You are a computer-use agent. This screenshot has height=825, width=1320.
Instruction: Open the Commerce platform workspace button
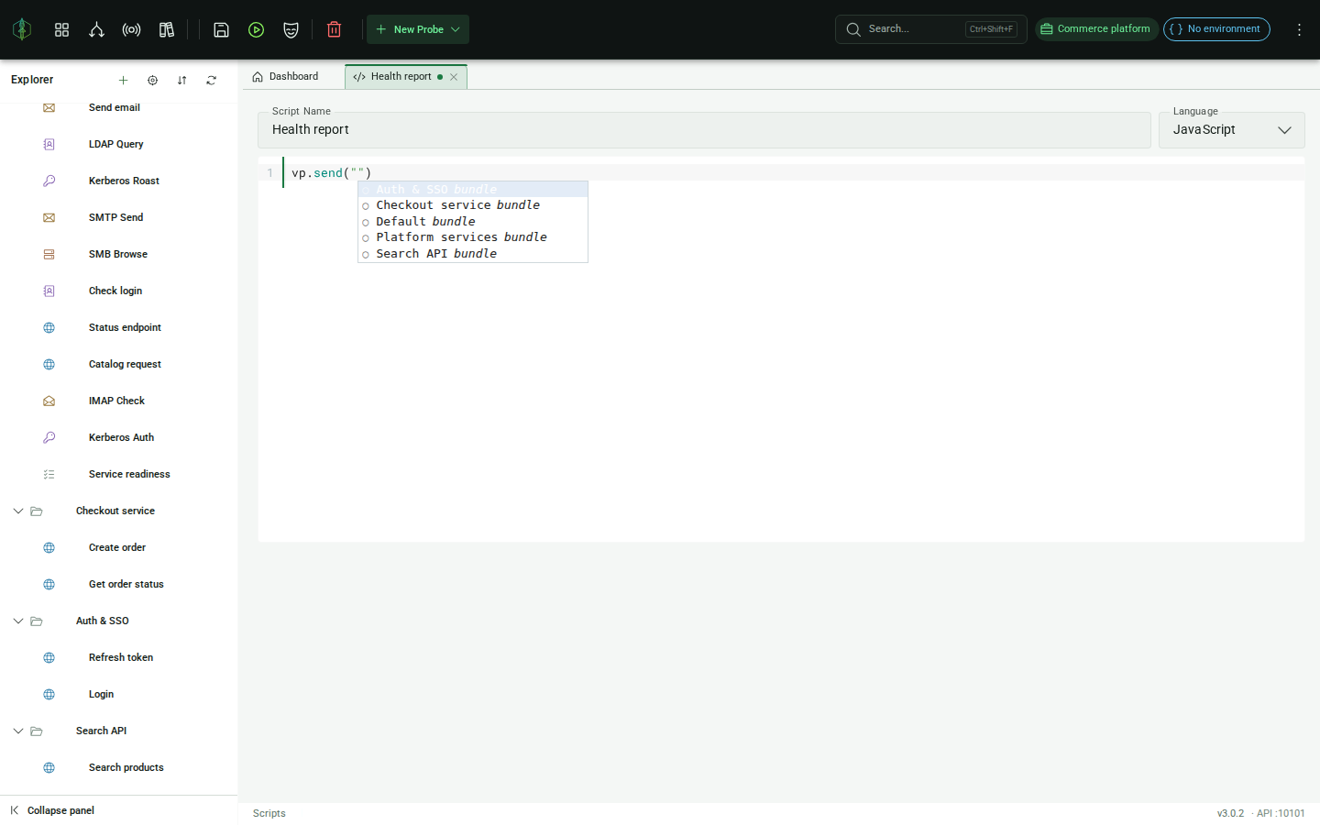click(1096, 29)
